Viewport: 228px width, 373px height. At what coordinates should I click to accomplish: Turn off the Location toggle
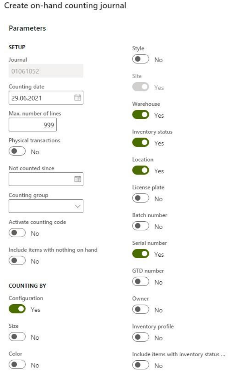coord(141,171)
